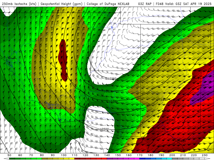
Task: Click the 210 value on the color scale
Action: pyautogui.click(x=183, y=155)
